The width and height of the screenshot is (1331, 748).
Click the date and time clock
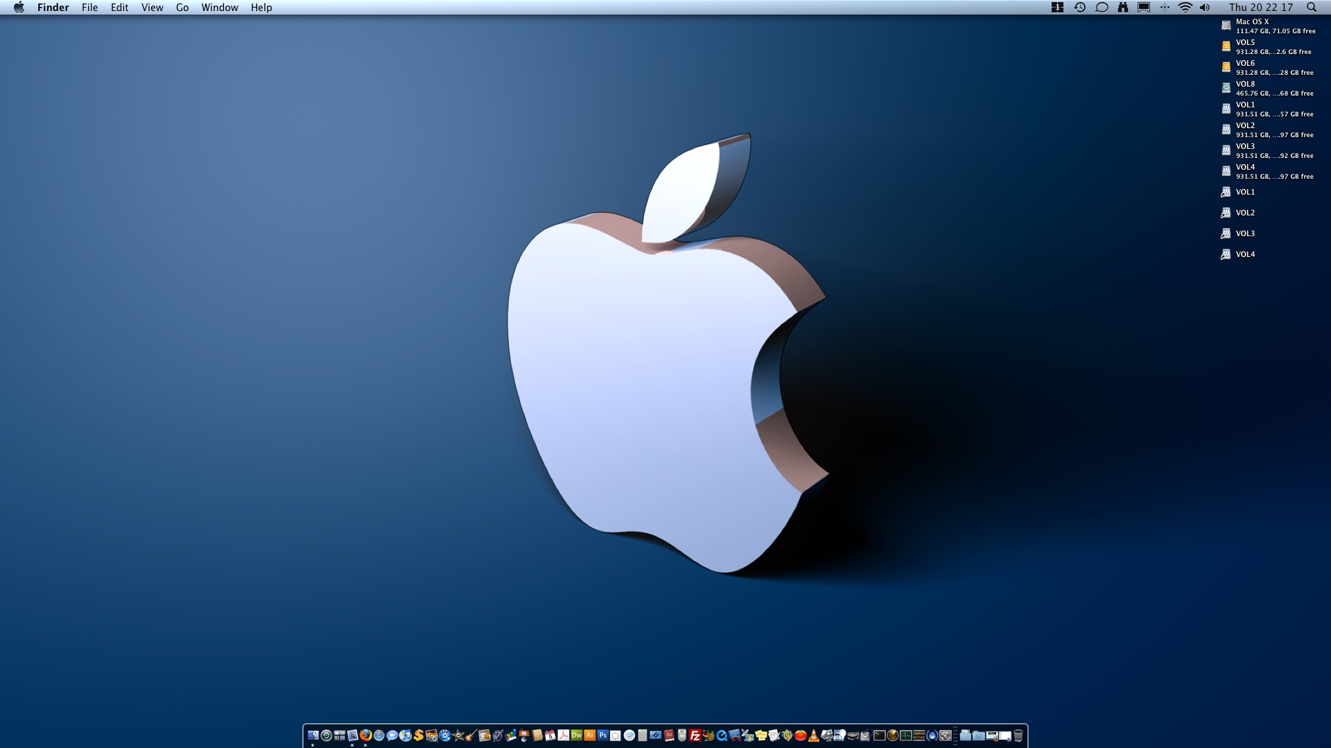(x=1260, y=8)
